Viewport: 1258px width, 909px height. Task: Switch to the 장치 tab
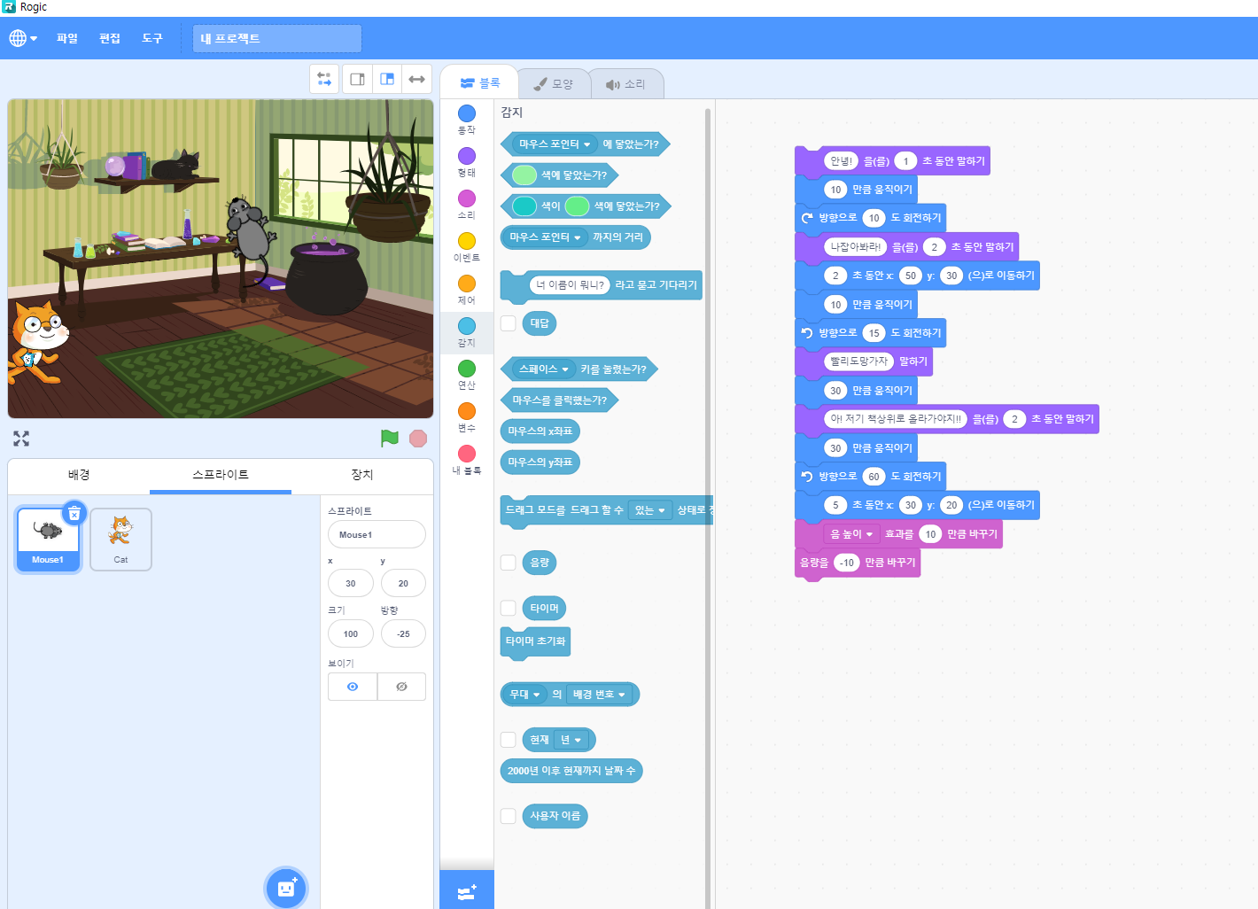click(x=362, y=475)
